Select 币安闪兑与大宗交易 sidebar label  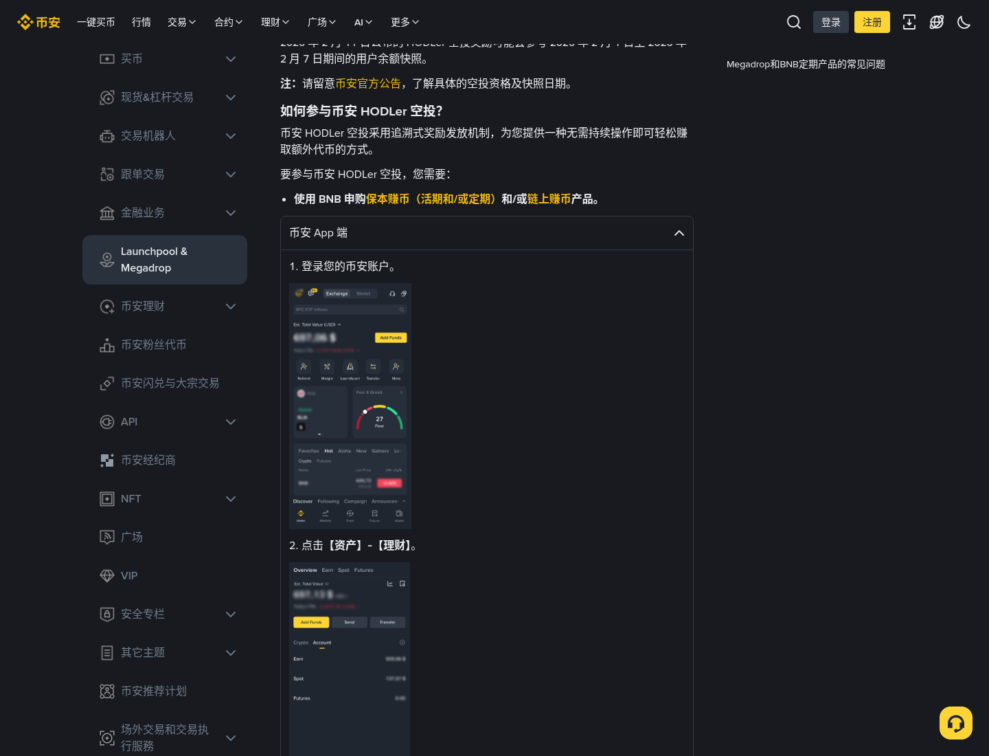pos(170,383)
